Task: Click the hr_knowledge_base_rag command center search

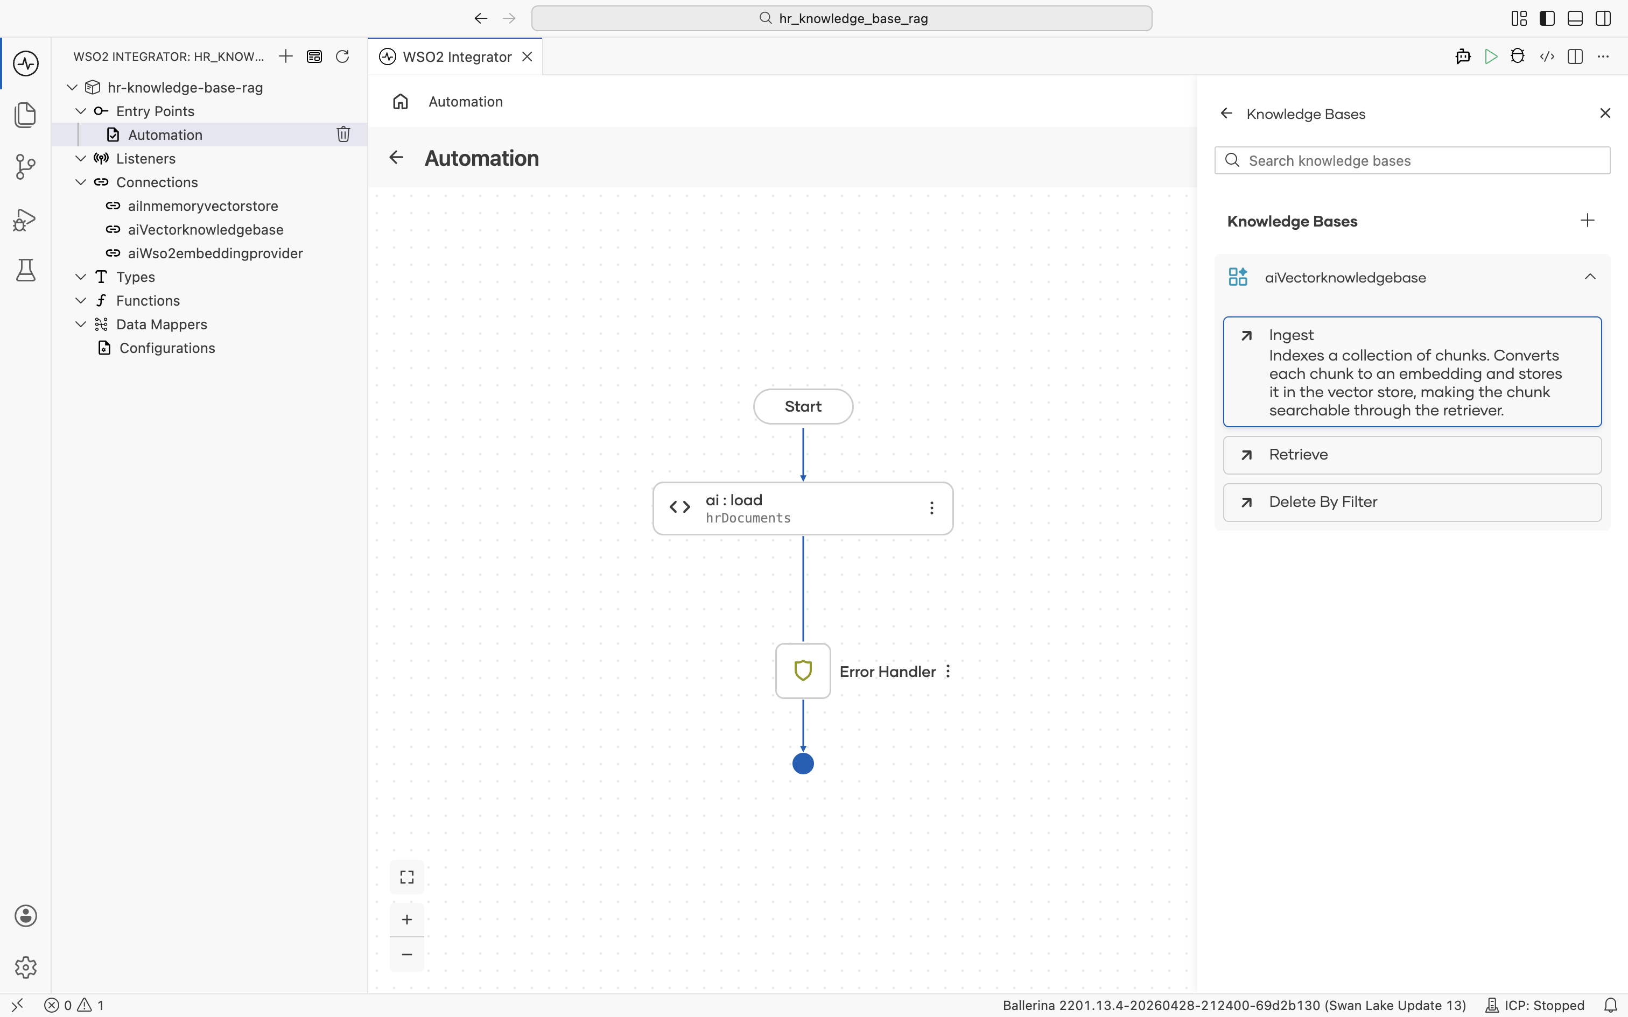Action: point(841,18)
